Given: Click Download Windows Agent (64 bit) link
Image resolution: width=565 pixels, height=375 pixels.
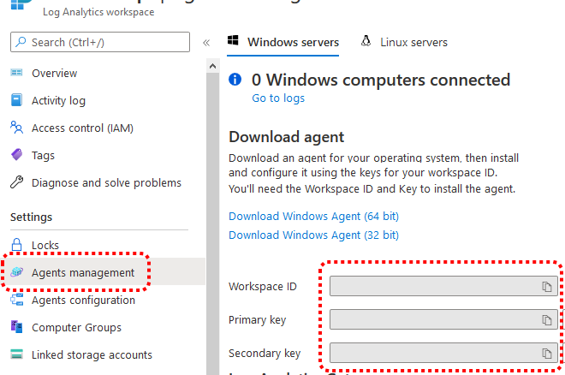Looking at the screenshot, I should click(x=314, y=216).
